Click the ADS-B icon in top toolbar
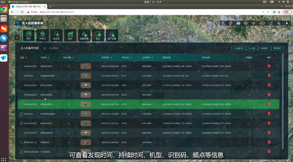The image size is (293, 162). [262, 23]
